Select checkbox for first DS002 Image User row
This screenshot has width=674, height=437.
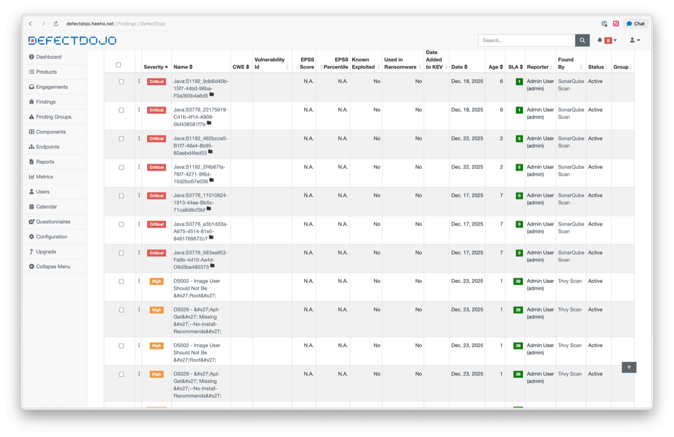(x=121, y=281)
